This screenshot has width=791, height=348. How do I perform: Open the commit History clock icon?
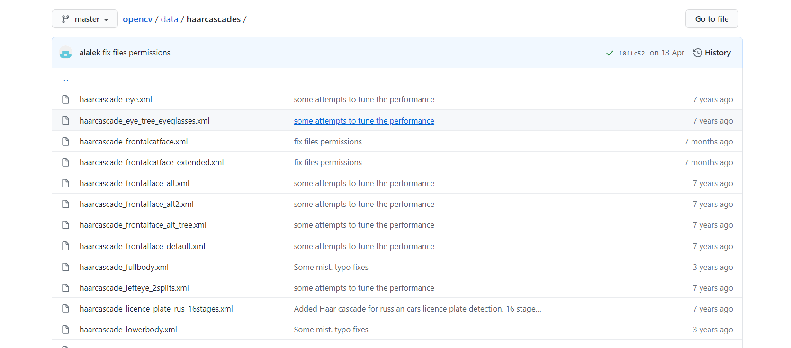click(x=698, y=53)
